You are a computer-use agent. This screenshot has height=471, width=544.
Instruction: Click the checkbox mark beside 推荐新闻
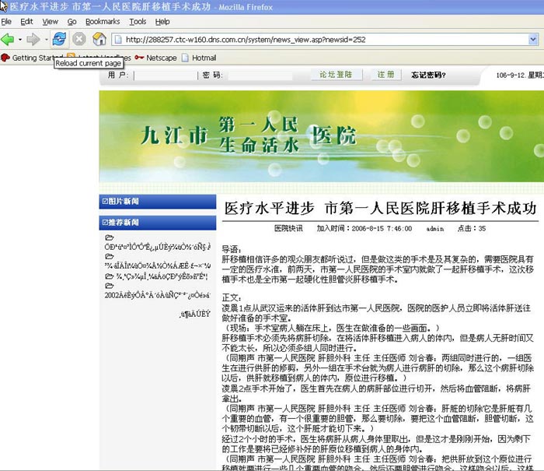tap(105, 223)
